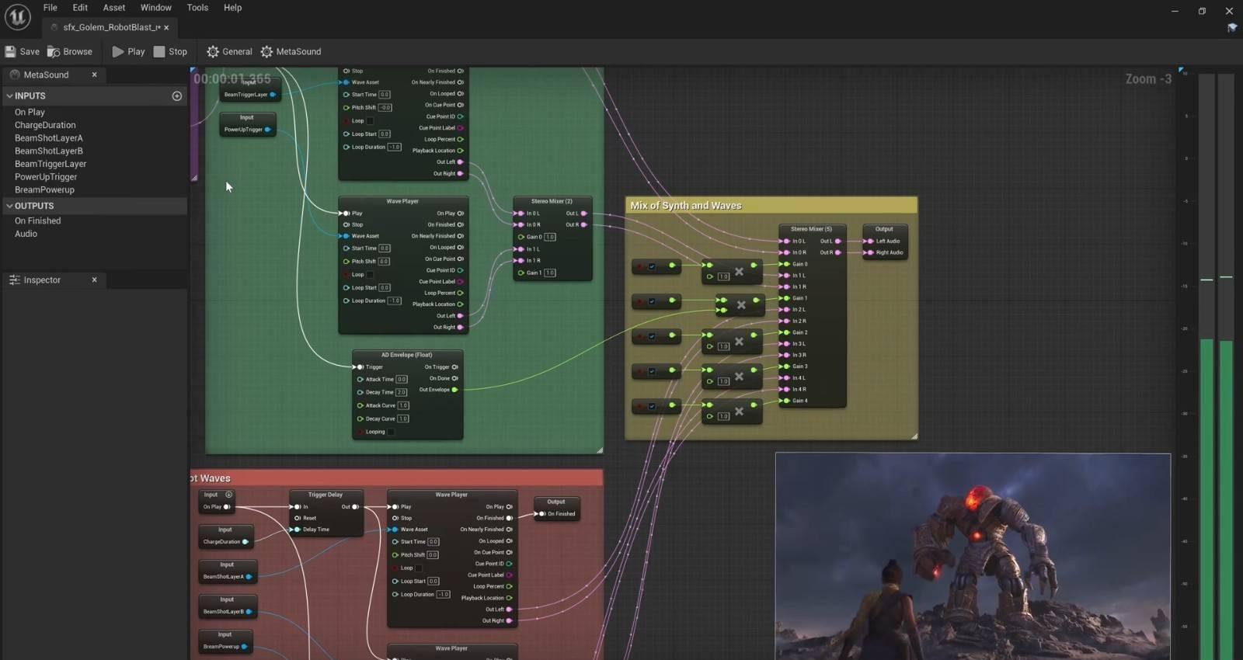Click the Delay Time pin on Trigger Delay
Screen dimensions: 1243x660
[x=297, y=530]
